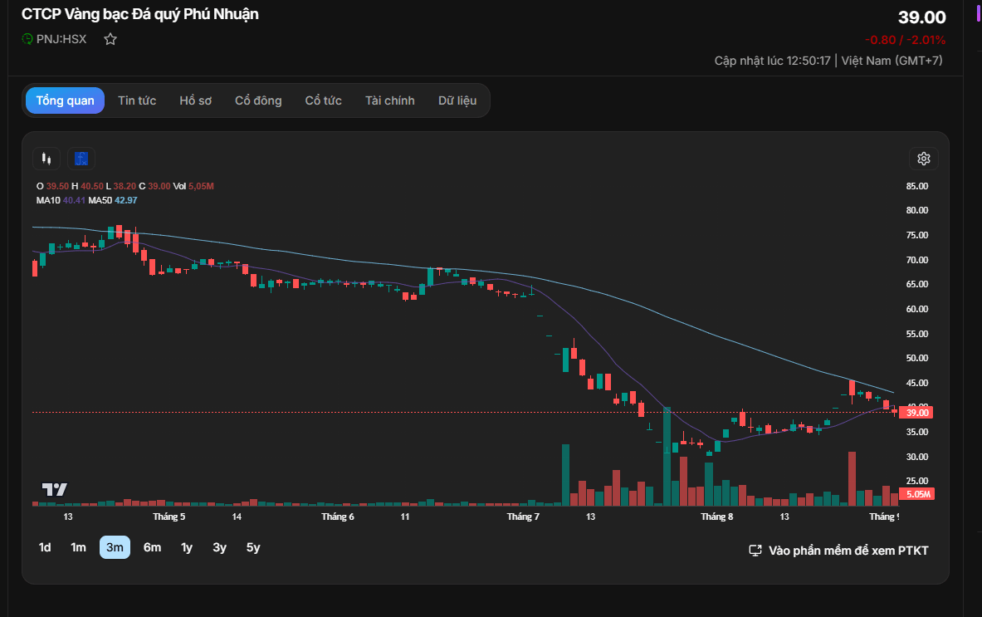Select the 6m time range
Image resolution: width=982 pixels, height=617 pixels.
152,547
